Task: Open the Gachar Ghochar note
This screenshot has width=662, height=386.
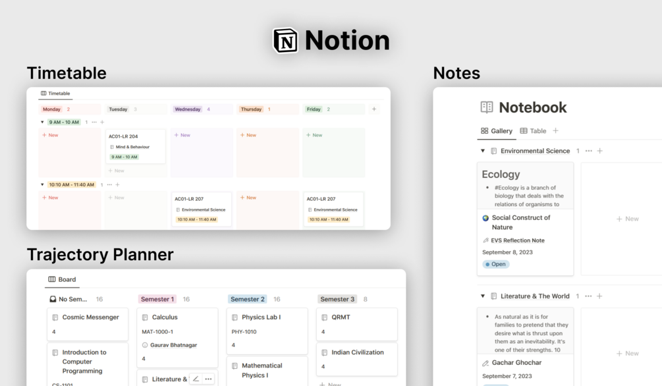Action: (x=516, y=363)
